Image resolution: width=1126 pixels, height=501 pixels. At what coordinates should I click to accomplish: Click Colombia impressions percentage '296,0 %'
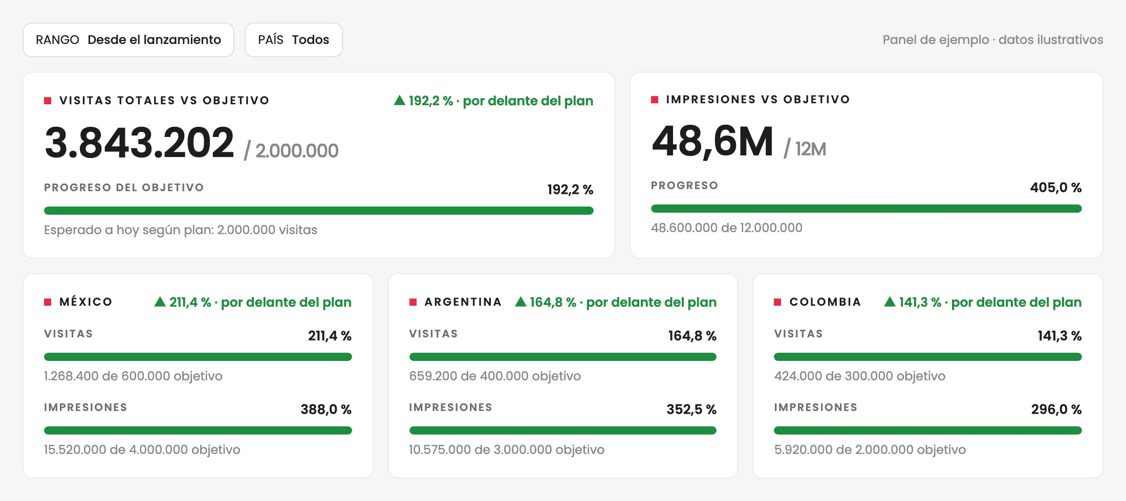point(1056,409)
